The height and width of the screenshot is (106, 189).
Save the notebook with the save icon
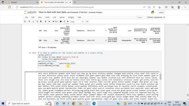pos(25,21)
